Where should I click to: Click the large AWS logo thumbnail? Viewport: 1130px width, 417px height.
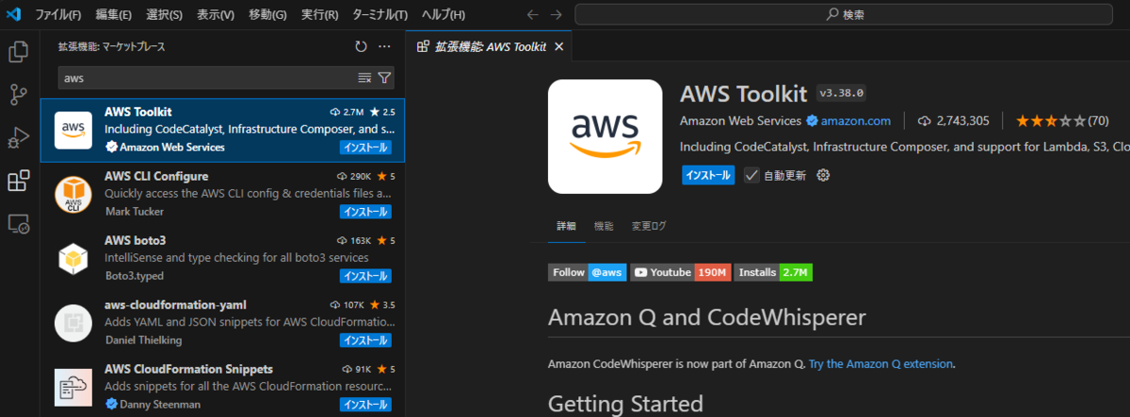(x=605, y=136)
